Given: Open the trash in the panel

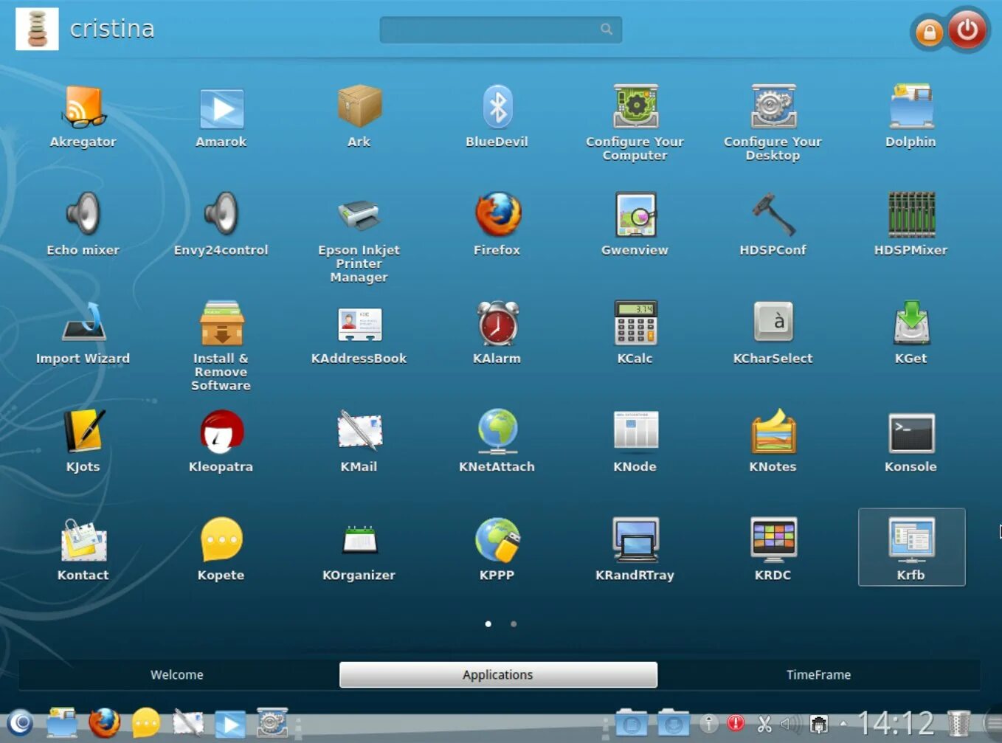Looking at the screenshot, I should tap(958, 723).
